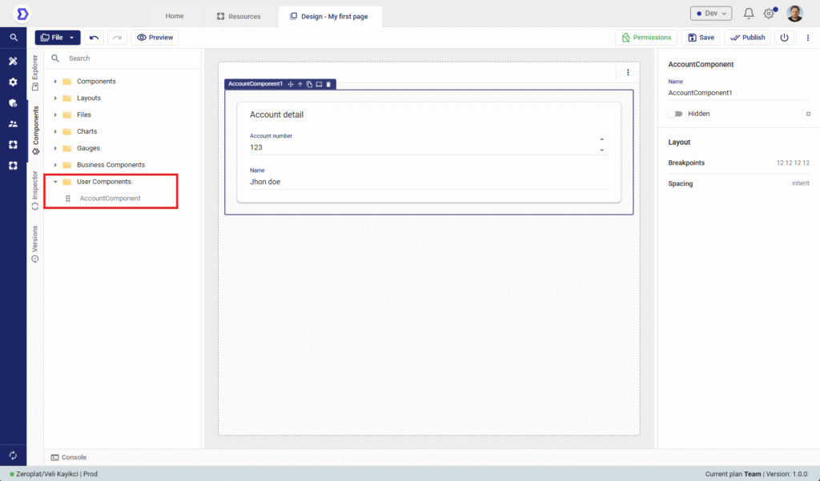Screen dimensions: 820x481
Task: Collapse the User Components folder
Action: click(55, 182)
